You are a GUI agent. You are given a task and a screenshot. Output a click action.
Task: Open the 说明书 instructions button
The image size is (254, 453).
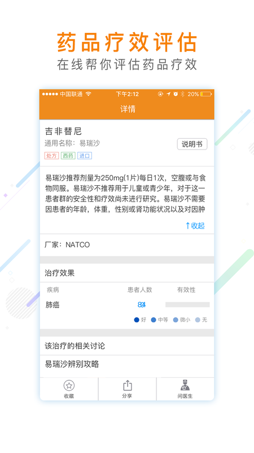point(192,144)
